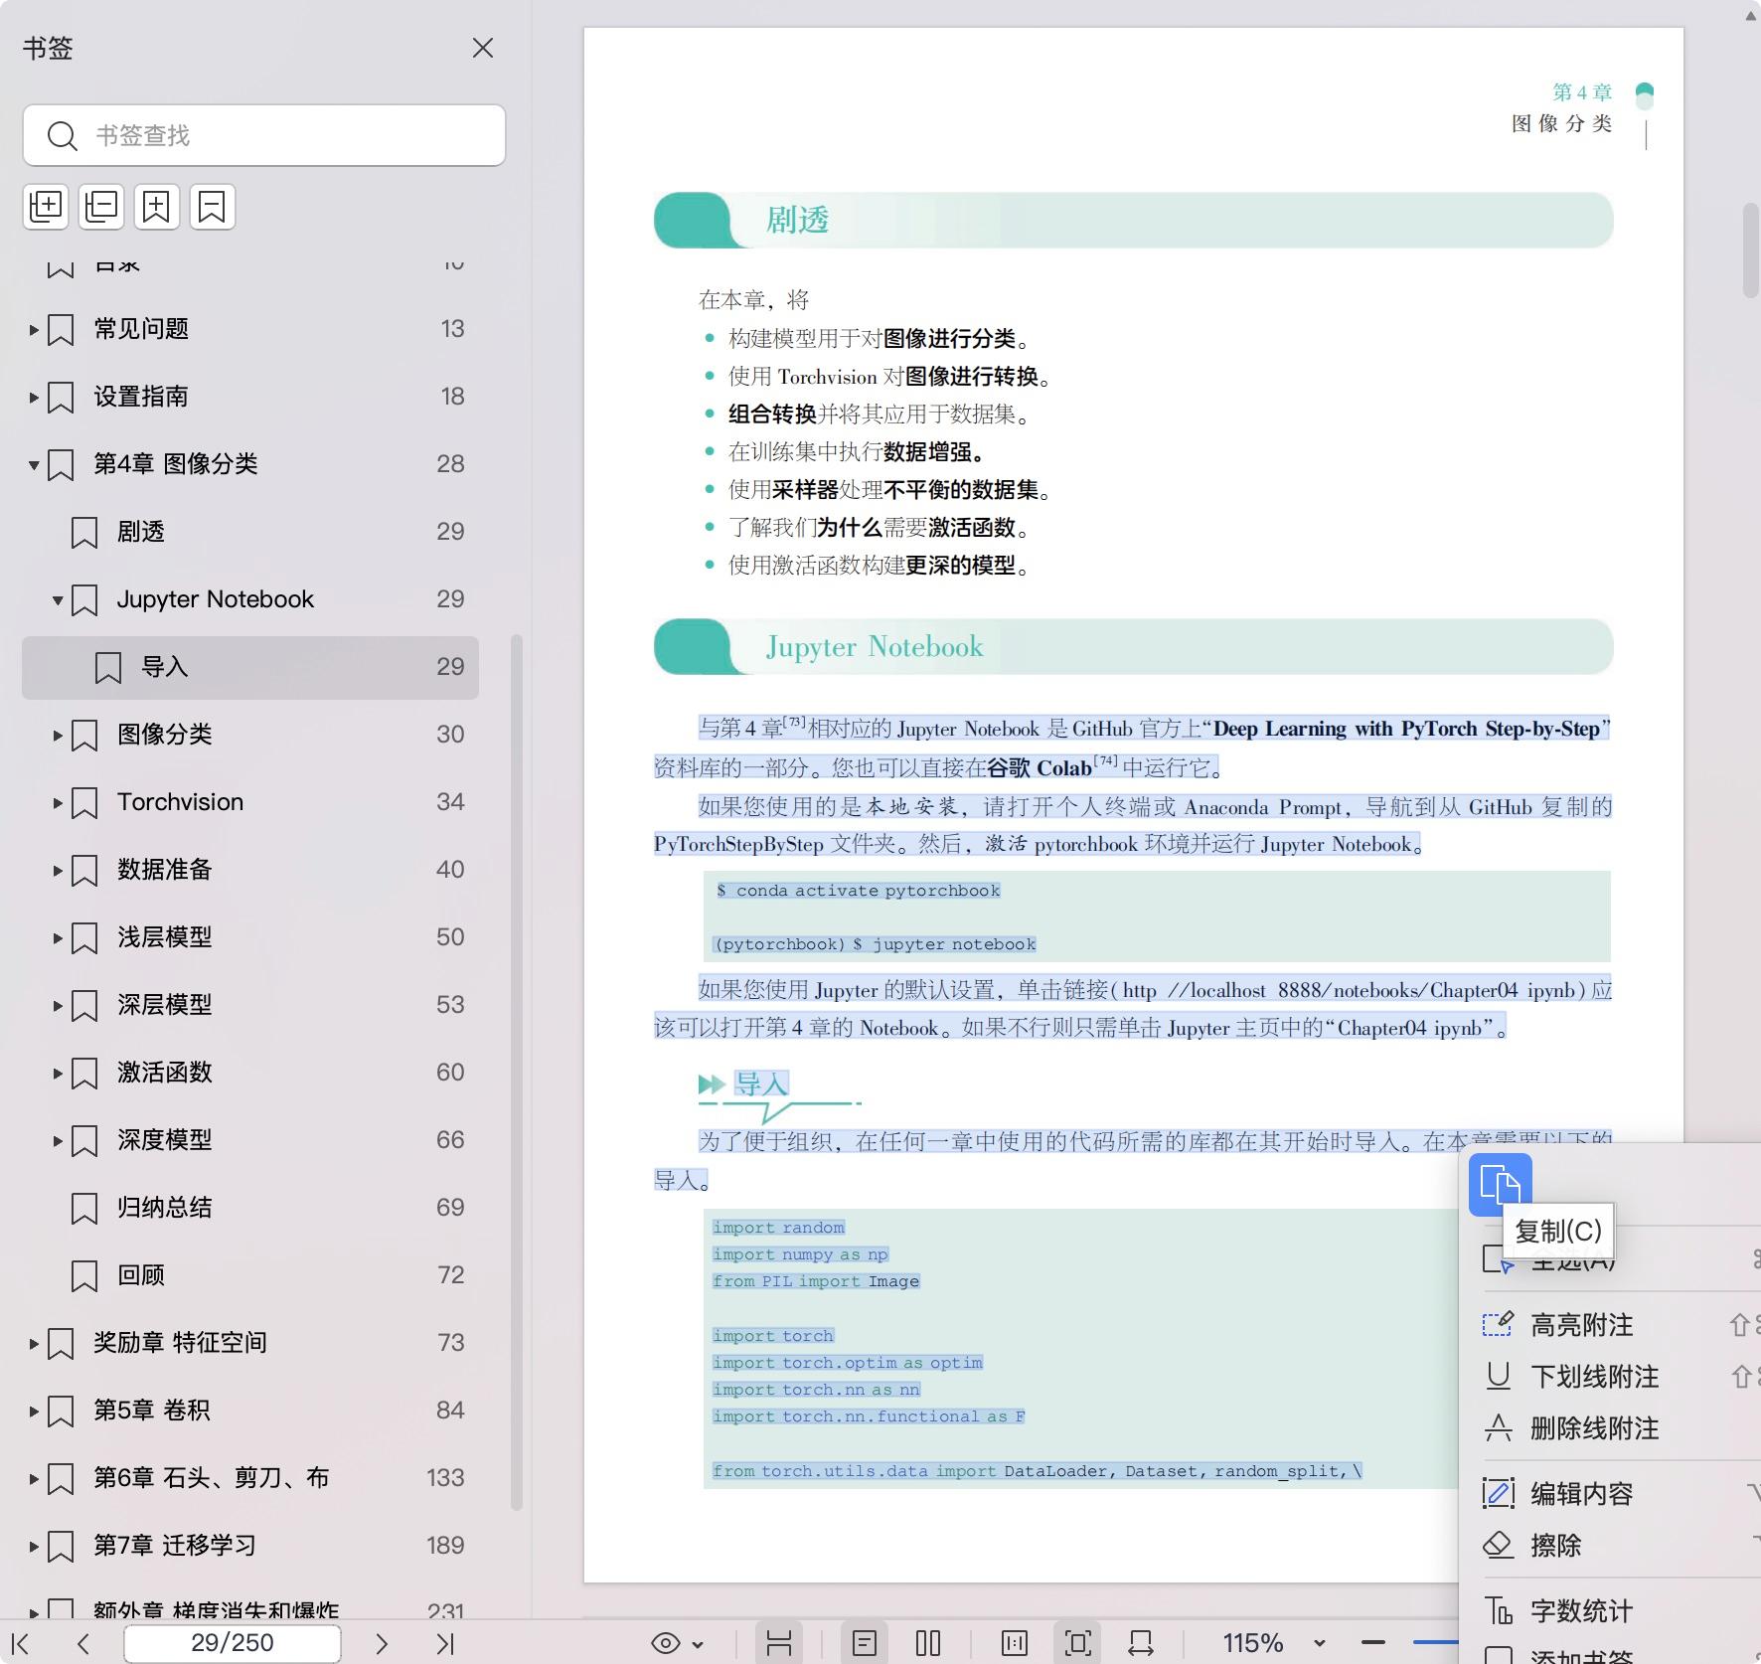Click the remove bookmark icon
This screenshot has height=1664, width=1761.
pos(213,207)
